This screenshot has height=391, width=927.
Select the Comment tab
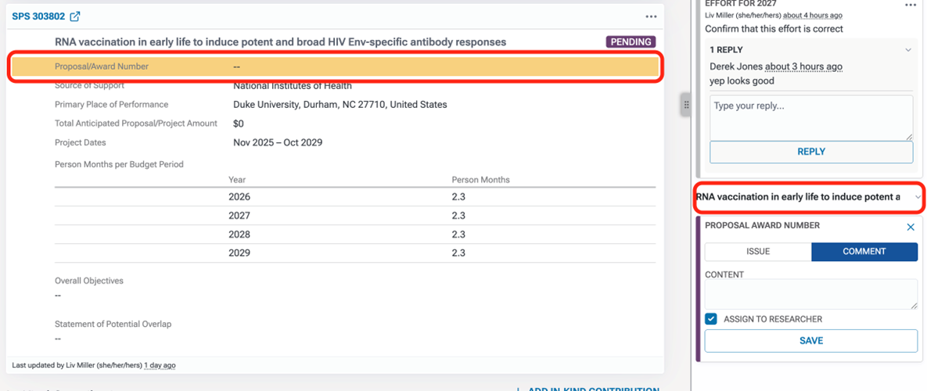coord(864,252)
